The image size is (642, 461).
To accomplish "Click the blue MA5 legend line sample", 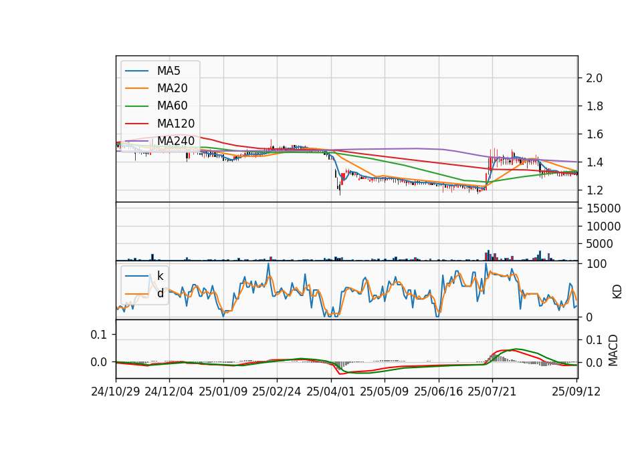I will [x=136, y=71].
